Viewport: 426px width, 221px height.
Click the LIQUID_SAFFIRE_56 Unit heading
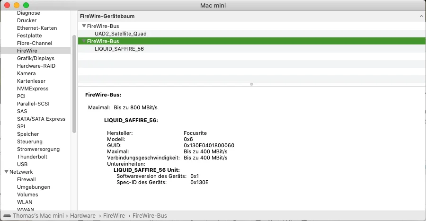(147, 170)
